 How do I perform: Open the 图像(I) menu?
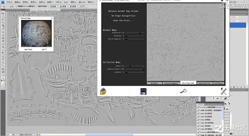pos(25,2)
